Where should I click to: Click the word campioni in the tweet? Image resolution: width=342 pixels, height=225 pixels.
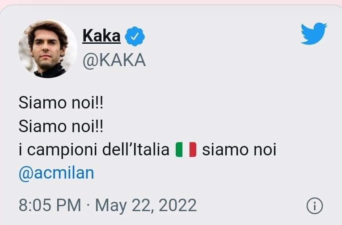[x=62, y=150]
